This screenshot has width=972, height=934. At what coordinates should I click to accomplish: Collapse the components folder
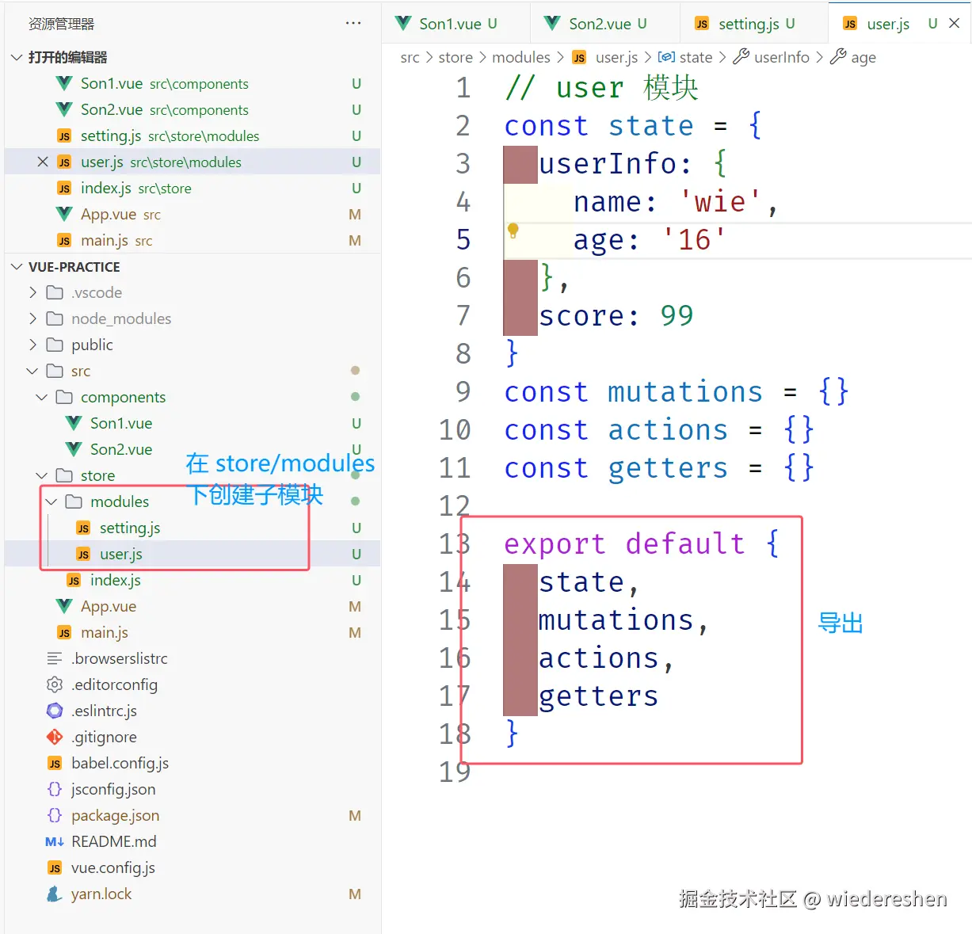[x=42, y=397]
